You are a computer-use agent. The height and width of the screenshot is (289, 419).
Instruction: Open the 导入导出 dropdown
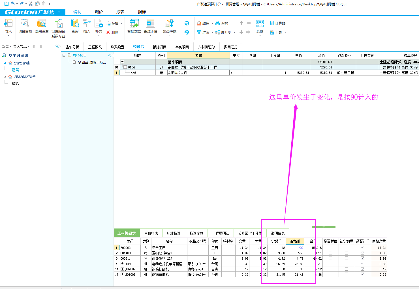pyautogui.click(x=21, y=46)
